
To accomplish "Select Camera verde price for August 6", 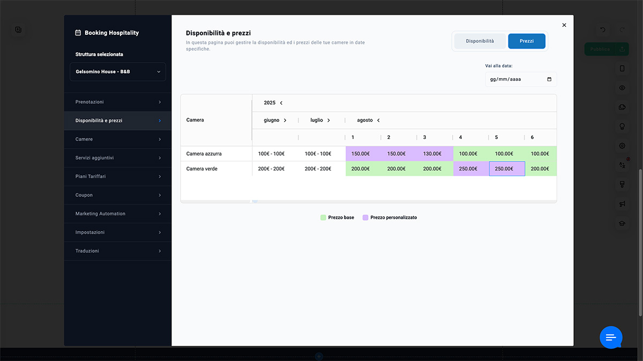I will pyautogui.click(x=541, y=168).
